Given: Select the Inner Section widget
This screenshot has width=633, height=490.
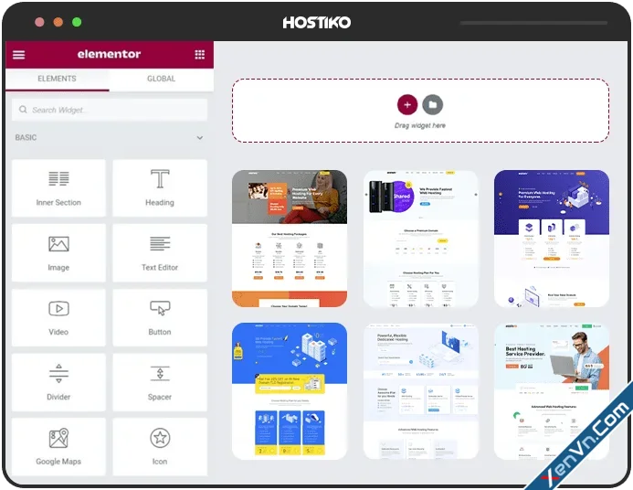Looking at the screenshot, I should [x=58, y=187].
